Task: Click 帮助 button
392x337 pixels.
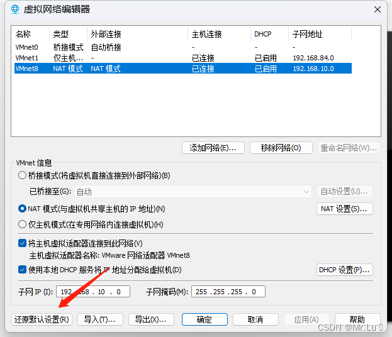Action: point(357,319)
